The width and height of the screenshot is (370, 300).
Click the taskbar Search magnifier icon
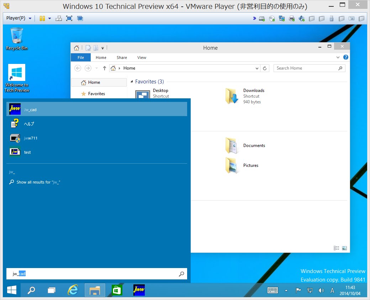pos(31,290)
